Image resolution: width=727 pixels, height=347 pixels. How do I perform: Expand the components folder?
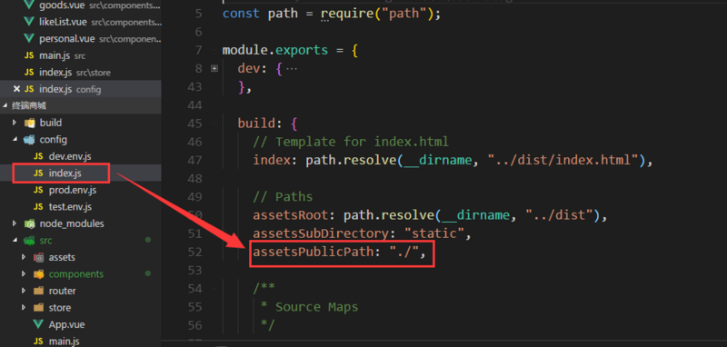(24, 273)
